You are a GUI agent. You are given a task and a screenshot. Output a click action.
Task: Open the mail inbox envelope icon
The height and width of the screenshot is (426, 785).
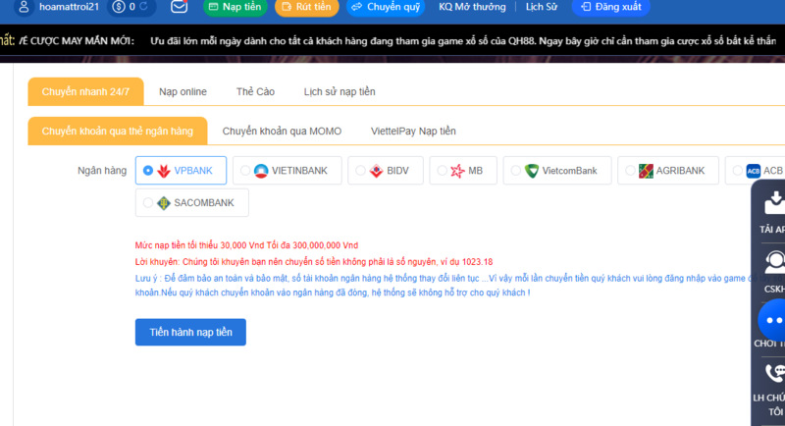179,7
